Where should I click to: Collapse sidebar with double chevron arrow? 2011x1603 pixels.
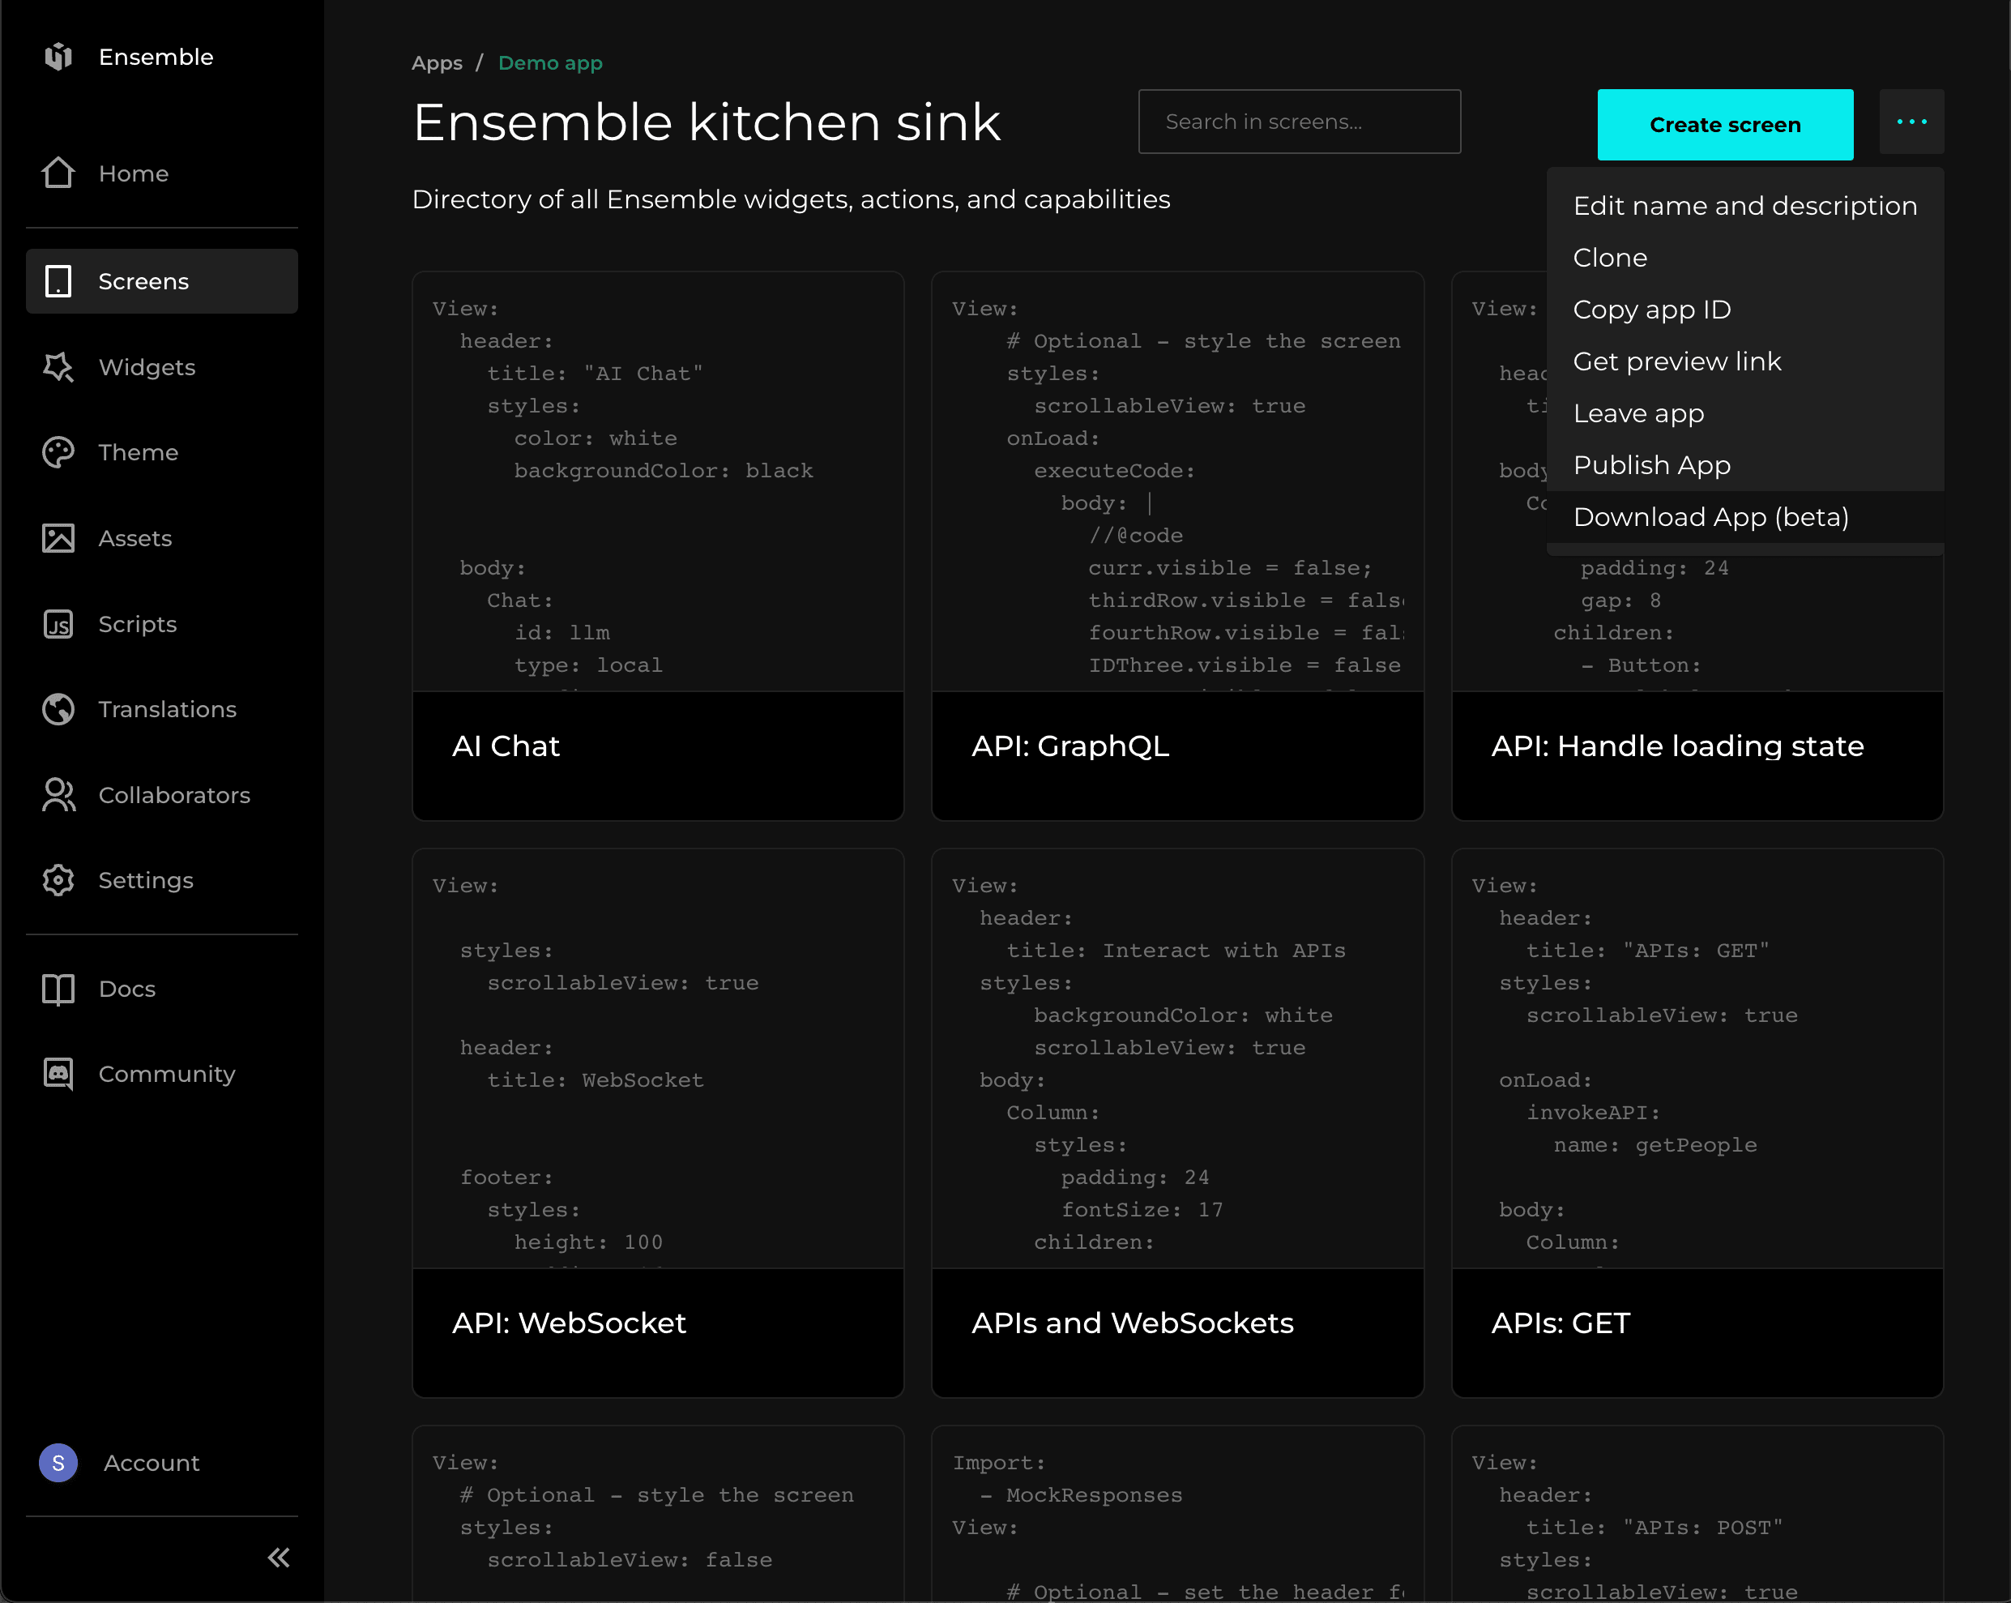[278, 1558]
